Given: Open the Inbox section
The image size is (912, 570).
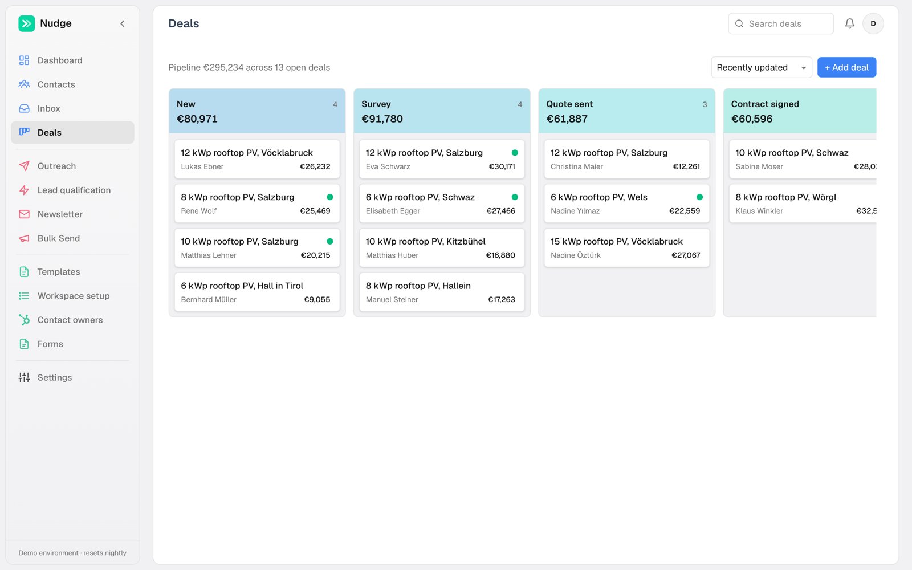Looking at the screenshot, I should tap(72, 108).
